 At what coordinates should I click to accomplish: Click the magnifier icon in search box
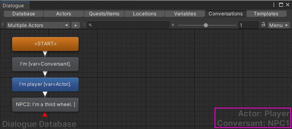click(90, 25)
